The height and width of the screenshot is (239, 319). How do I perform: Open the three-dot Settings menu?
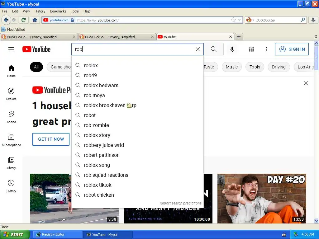[x=266, y=49]
